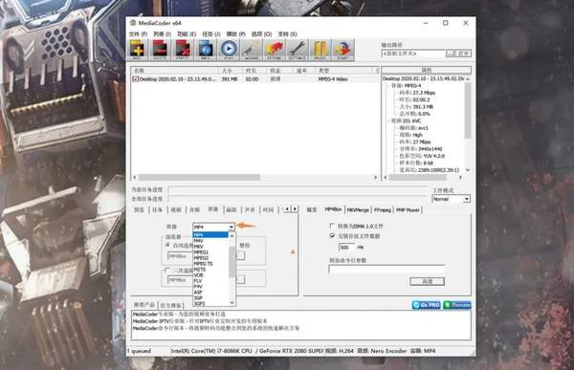Click the Go PRO button
Screen dimensions: 574x370
click(427, 305)
